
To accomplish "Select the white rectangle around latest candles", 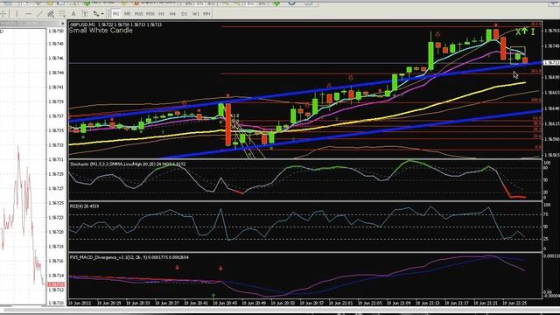I will [x=518, y=55].
